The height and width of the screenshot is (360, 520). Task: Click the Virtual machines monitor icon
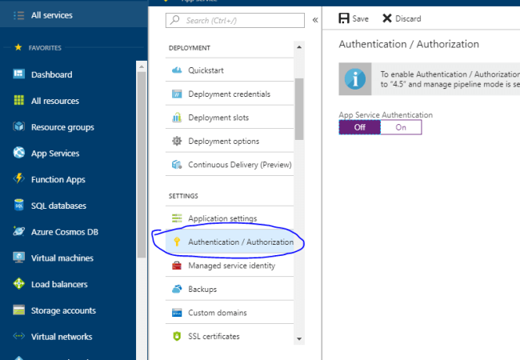point(18,258)
